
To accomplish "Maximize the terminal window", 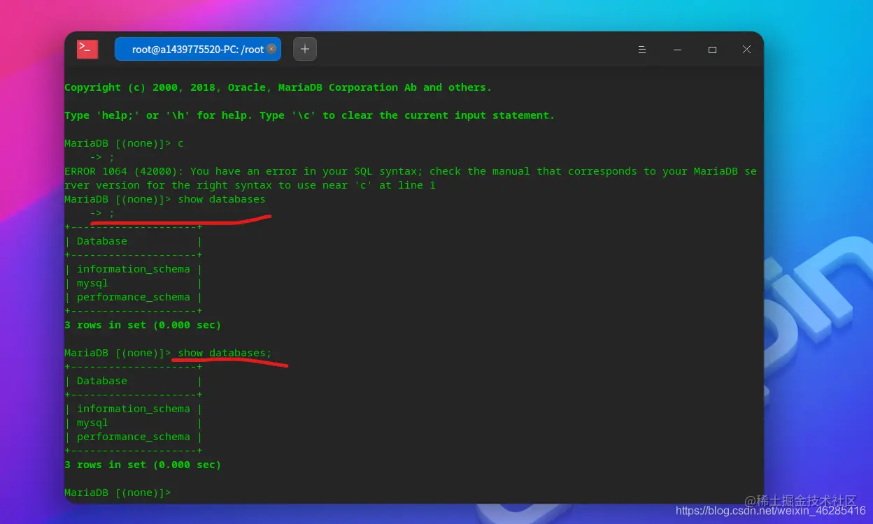I will click(x=712, y=50).
